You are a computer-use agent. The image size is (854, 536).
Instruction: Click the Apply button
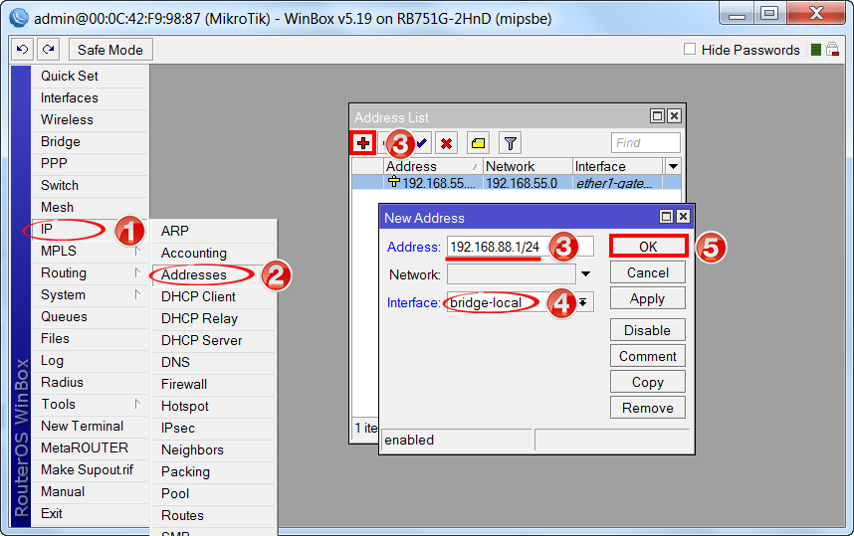pyautogui.click(x=648, y=298)
